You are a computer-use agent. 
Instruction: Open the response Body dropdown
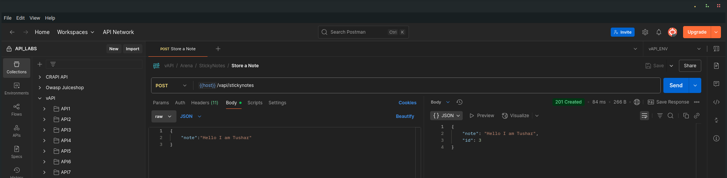pyautogui.click(x=440, y=102)
